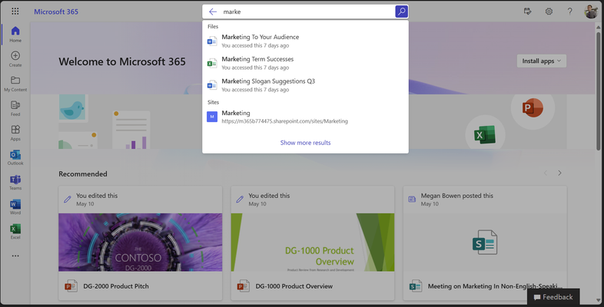The width and height of the screenshot is (604, 307).
Task: Open the Marketing SharePoint site result
Action: point(305,117)
